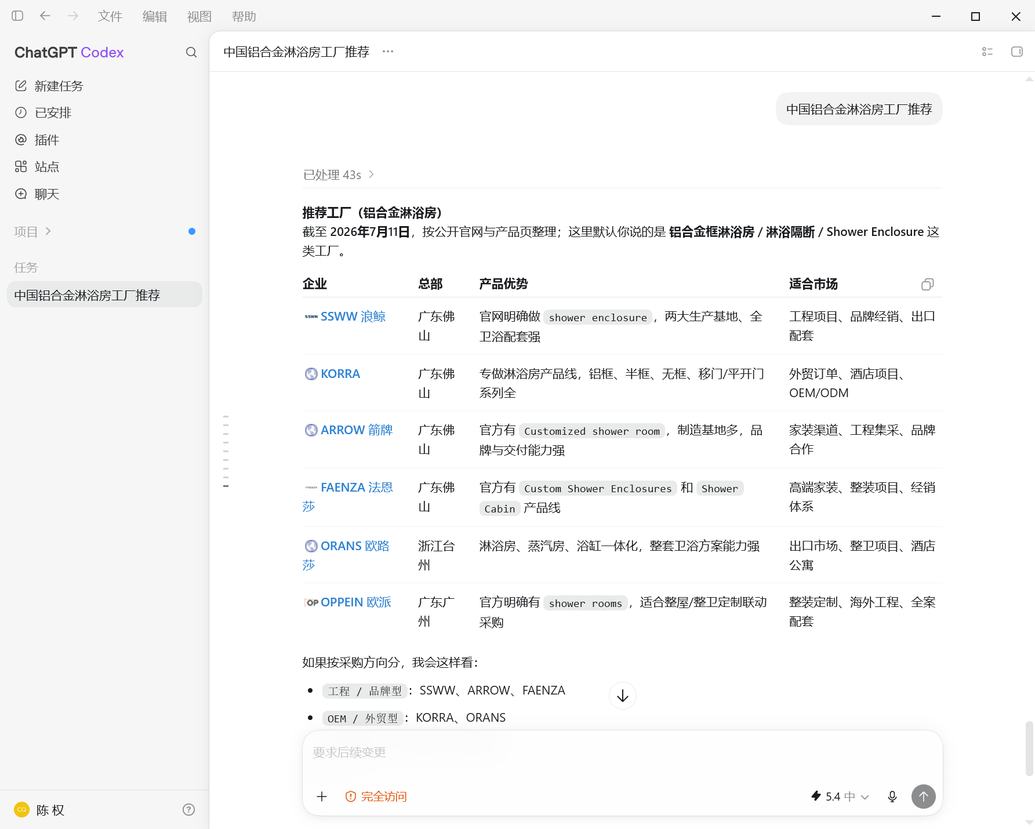1035x829 pixels.
Task: Expand the 已处理 43s details
Action: tap(339, 174)
